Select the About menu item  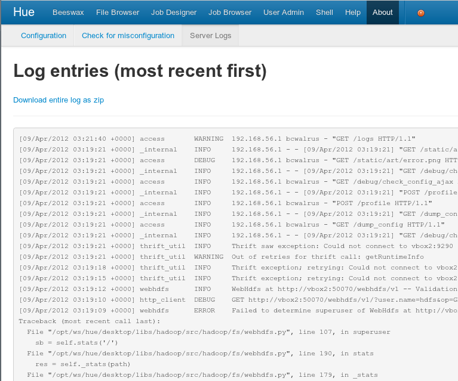(383, 13)
